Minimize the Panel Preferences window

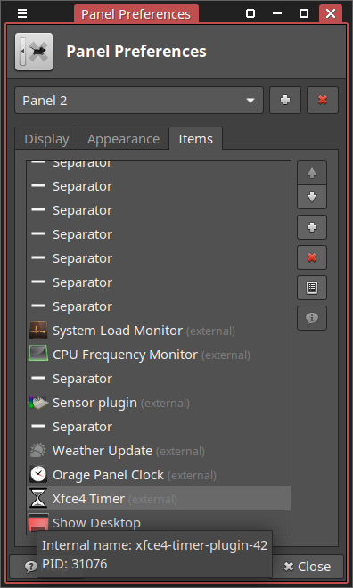[277, 14]
